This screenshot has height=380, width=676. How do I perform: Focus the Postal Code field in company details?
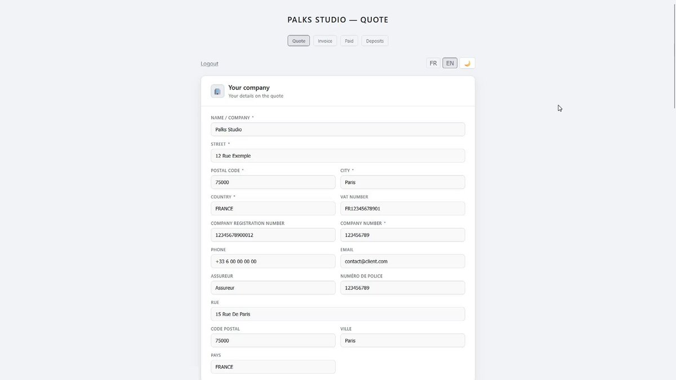tap(273, 182)
